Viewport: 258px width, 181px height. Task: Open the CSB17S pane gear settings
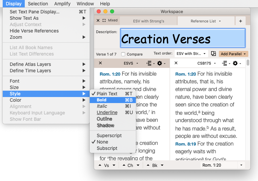(235, 63)
